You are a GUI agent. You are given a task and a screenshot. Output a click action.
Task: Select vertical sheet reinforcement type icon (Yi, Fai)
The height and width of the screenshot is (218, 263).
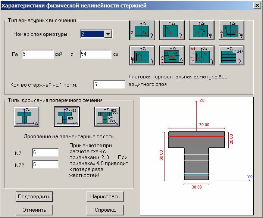coord(172,30)
